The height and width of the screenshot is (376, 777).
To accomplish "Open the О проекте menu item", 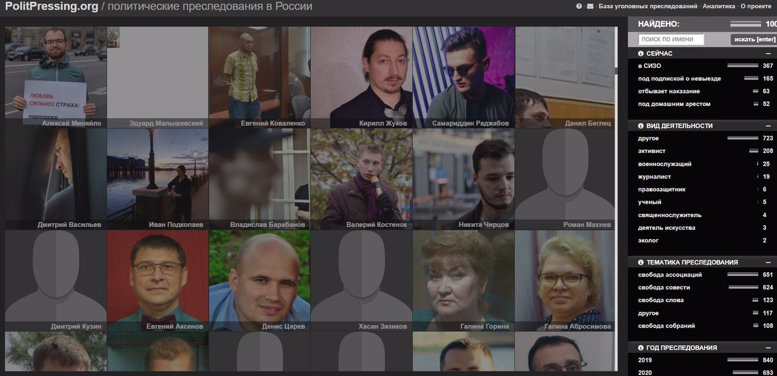I will click(756, 7).
